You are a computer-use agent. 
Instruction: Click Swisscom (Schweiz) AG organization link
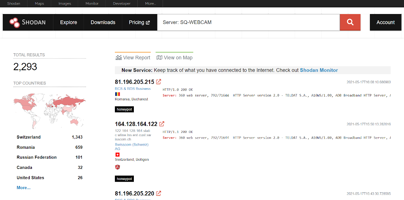click(x=132, y=147)
